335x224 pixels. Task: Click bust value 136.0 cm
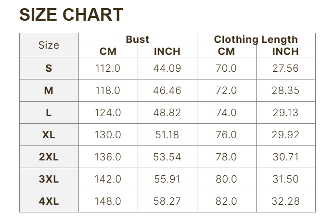(108, 157)
